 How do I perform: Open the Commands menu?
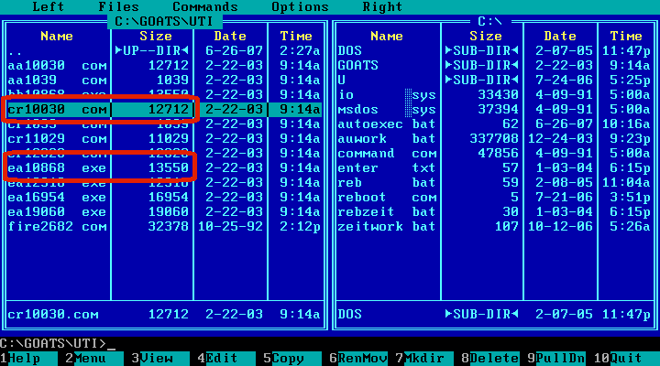point(205,6)
